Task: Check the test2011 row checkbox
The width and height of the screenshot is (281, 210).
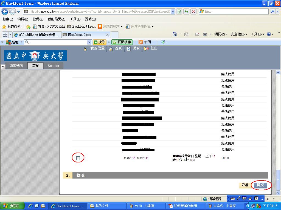Action: click(78, 158)
